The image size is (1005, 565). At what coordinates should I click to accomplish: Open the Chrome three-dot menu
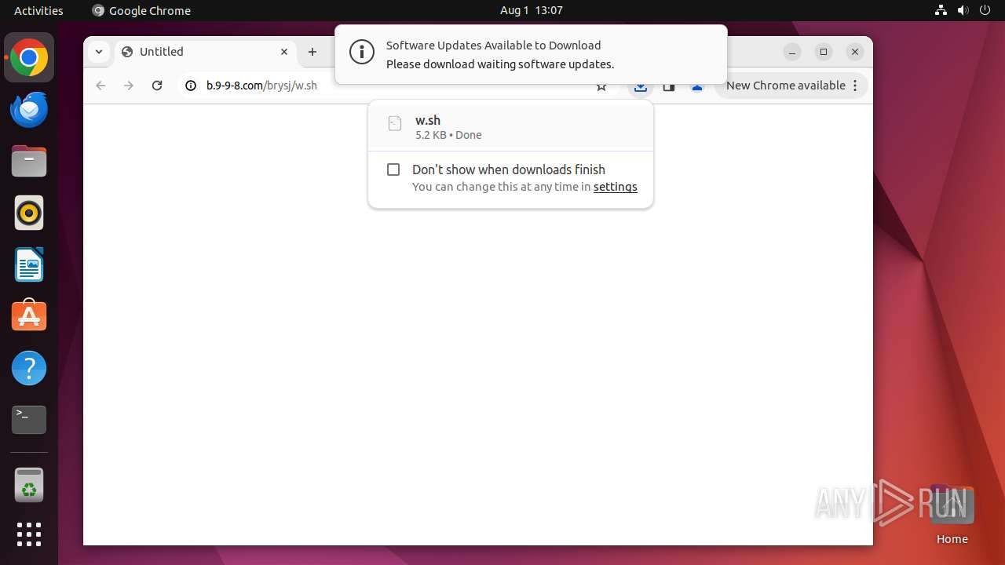pos(856,86)
